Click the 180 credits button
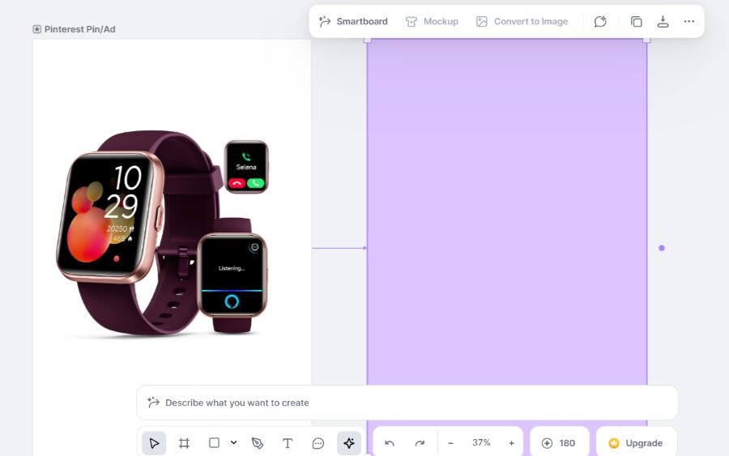 (559, 443)
